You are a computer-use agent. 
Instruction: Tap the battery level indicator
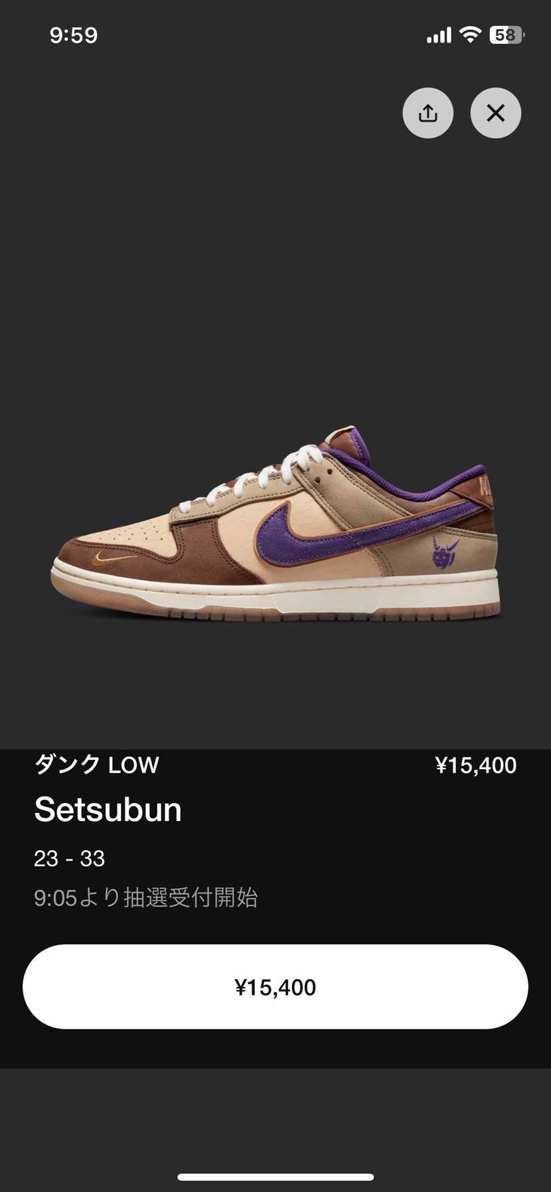507,35
